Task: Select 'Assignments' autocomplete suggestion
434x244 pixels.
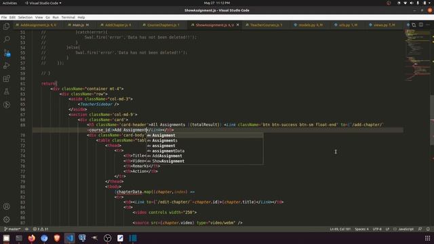Action: 205,140
